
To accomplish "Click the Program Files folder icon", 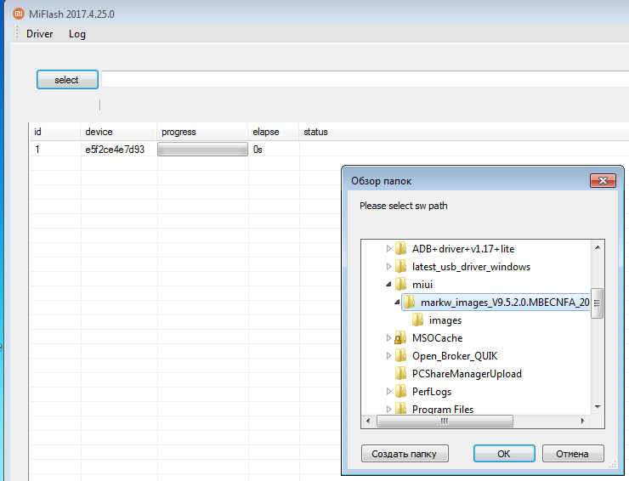I will click(400, 409).
